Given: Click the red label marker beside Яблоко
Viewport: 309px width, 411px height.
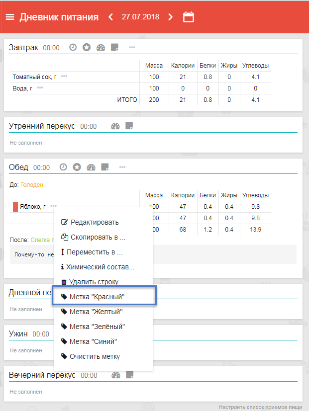Looking at the screenshot, I should (15, 207).
